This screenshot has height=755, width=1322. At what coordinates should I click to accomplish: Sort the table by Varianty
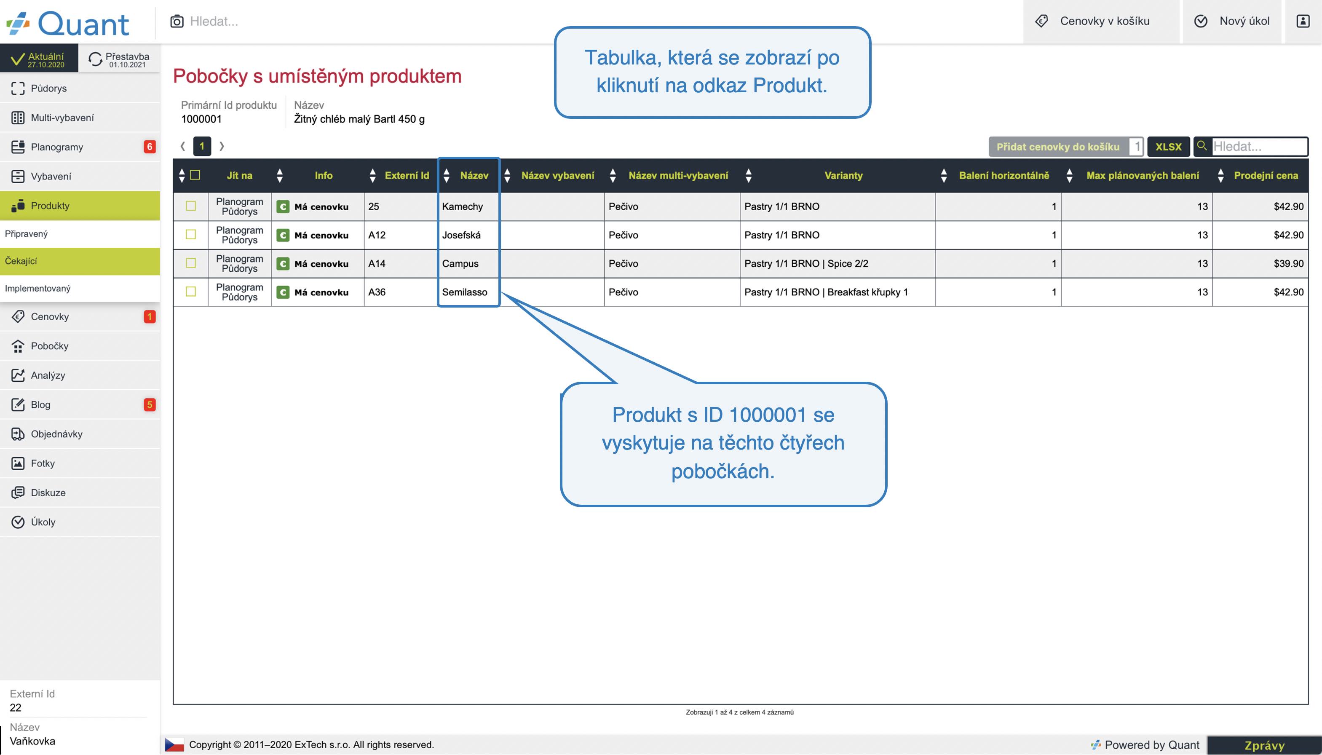click(x=838, y=175)
